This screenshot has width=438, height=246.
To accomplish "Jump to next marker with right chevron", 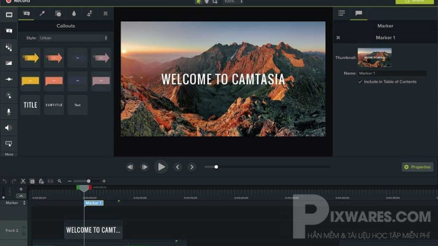I will (192, 167).
